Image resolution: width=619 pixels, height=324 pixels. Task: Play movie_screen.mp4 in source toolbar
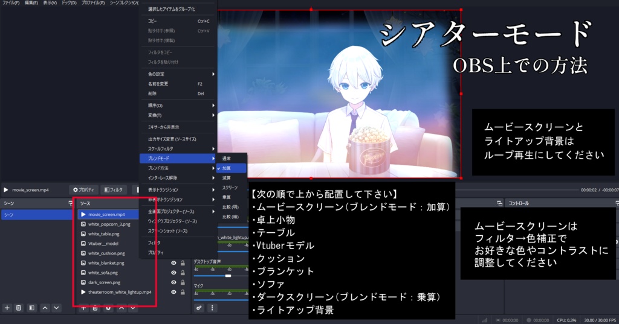tap(6, 190)
